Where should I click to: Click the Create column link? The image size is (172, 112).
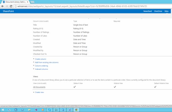pos(40,59)
